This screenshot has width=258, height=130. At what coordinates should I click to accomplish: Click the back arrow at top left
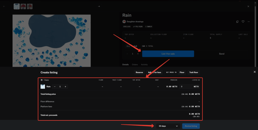coord(4,6)
